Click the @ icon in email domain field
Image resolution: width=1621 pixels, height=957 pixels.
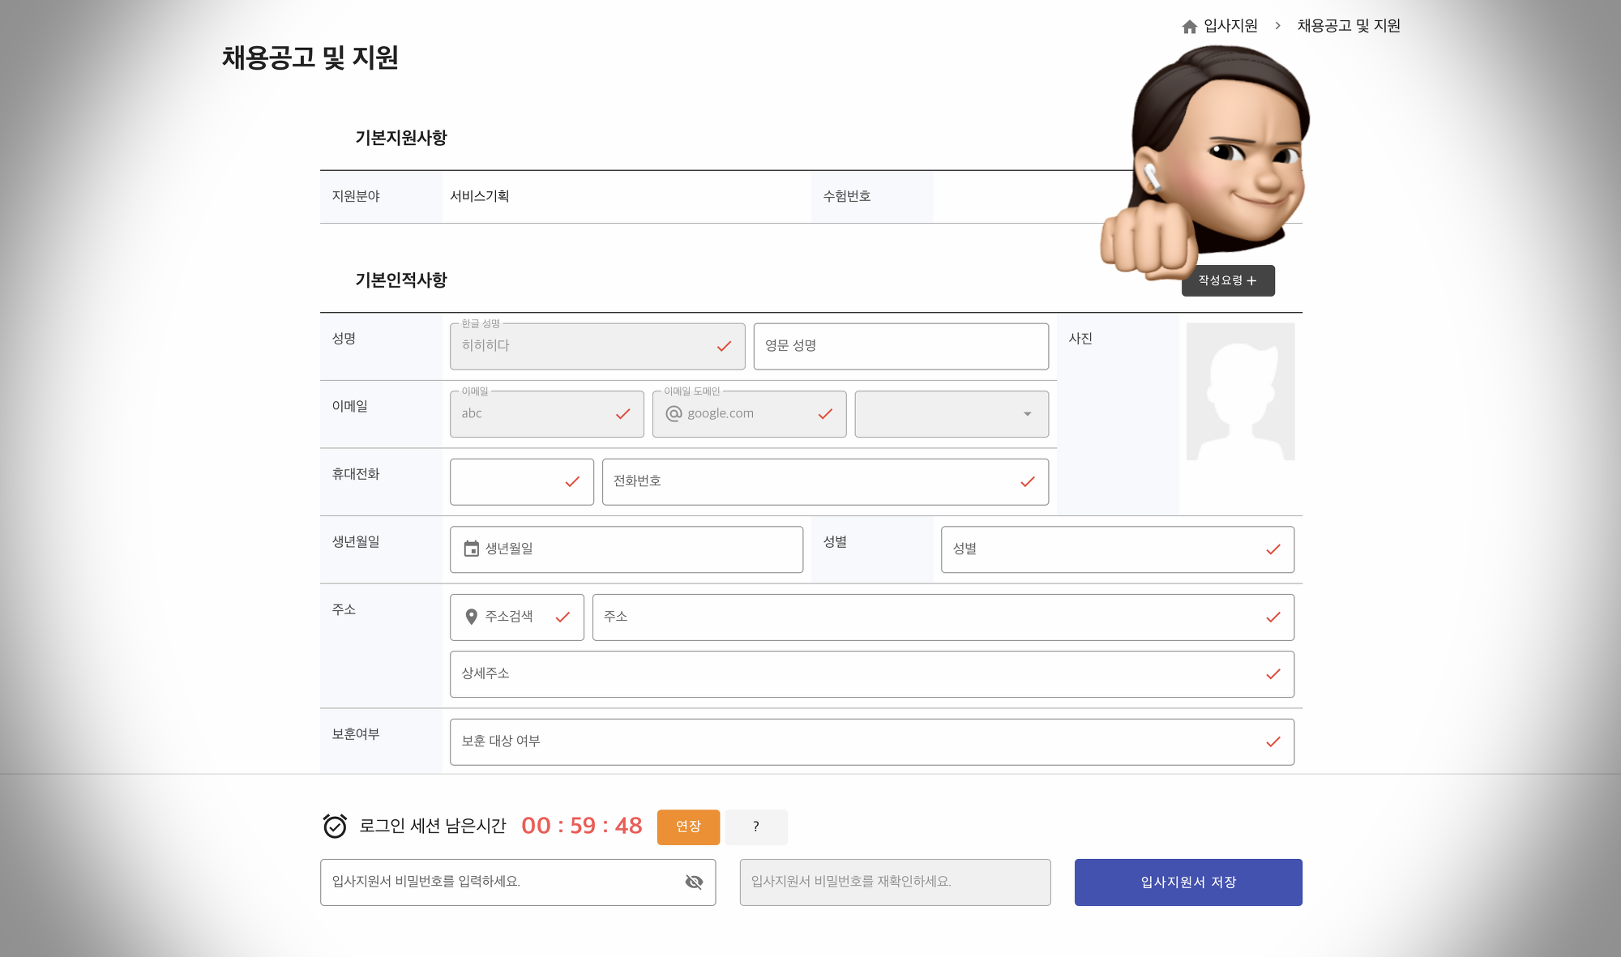pyautogui.click(x=674, y=413)
